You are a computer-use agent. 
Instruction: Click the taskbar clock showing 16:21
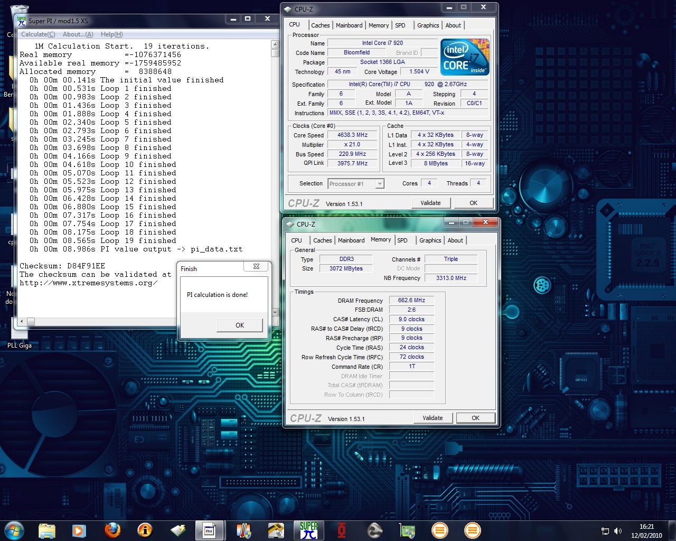click(x=646, y=530)
